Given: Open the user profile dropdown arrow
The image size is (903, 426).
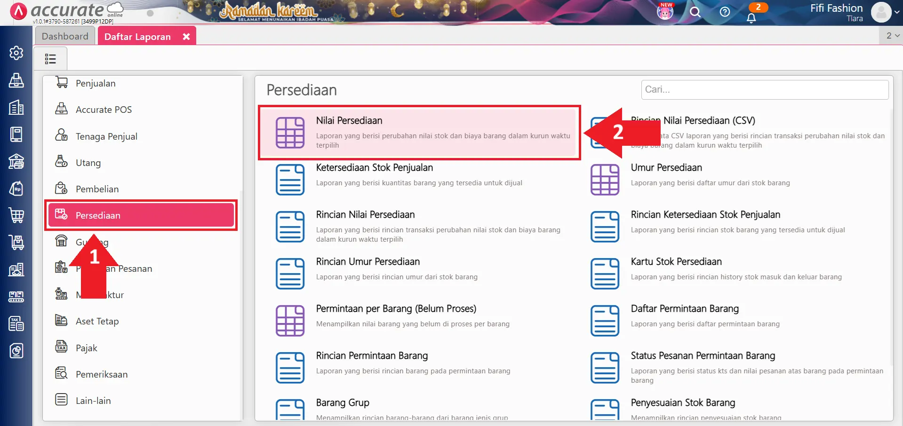Looking at the screenshot, I should pyautogui.click(x=897, y=13).
